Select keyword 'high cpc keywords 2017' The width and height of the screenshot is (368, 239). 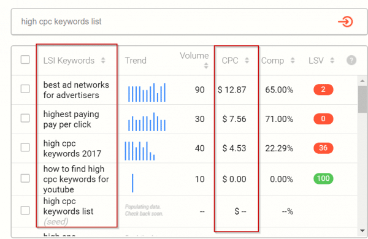72,148
